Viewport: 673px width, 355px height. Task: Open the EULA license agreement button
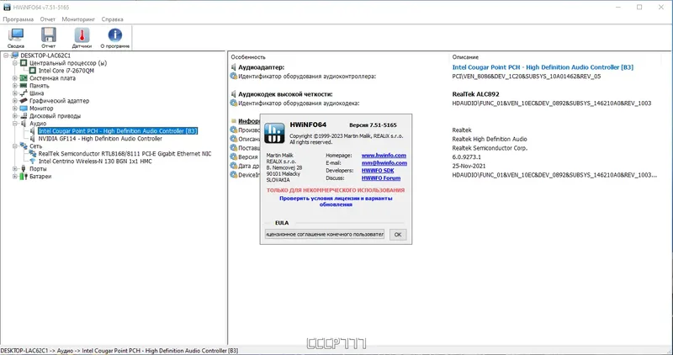point(325,235)
